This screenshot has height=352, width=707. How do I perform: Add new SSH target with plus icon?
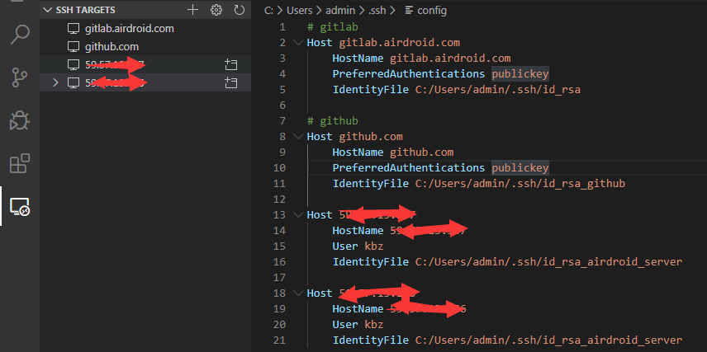point(193,10)
